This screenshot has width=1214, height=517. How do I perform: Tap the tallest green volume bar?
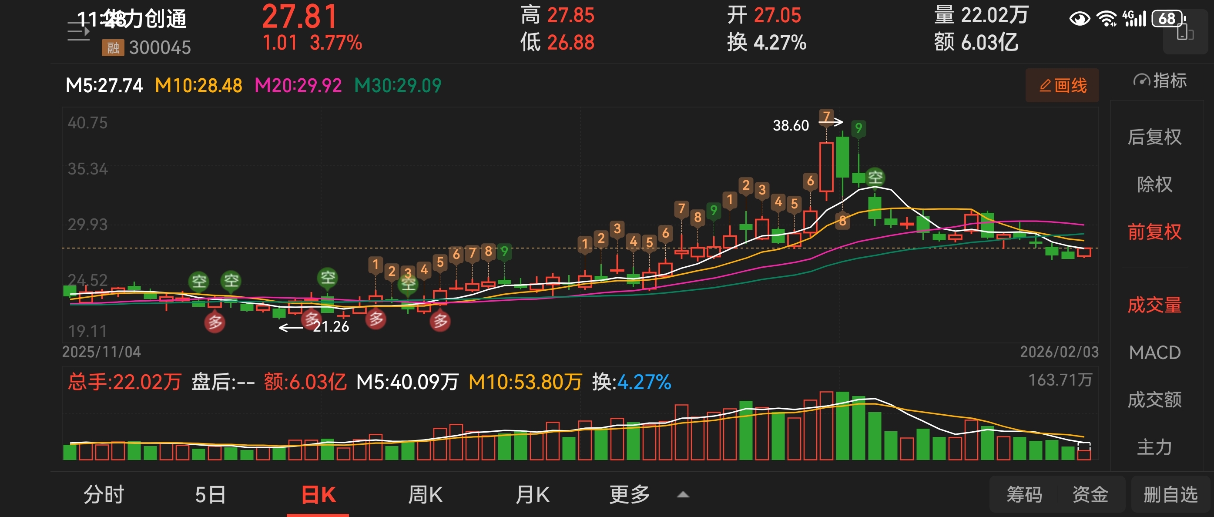(842, 426)
